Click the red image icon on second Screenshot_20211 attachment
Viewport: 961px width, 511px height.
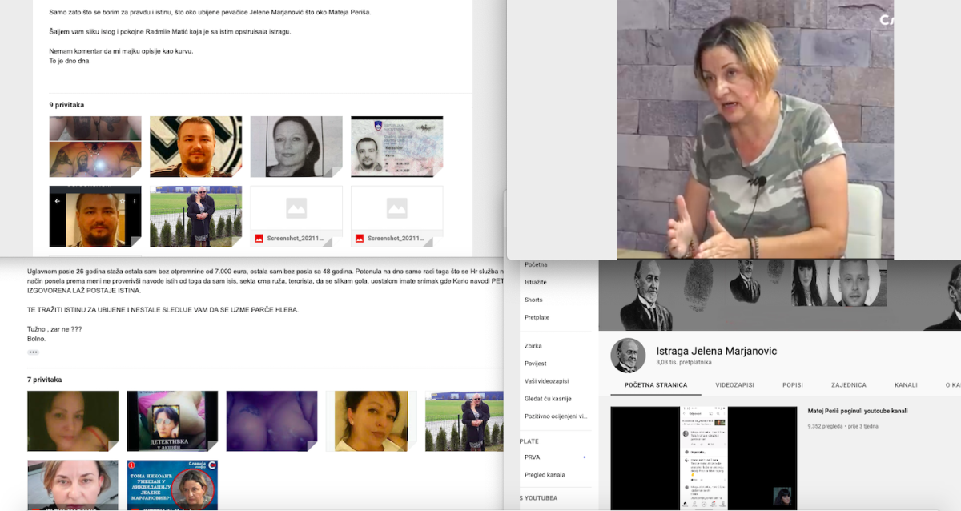(360, 238)
